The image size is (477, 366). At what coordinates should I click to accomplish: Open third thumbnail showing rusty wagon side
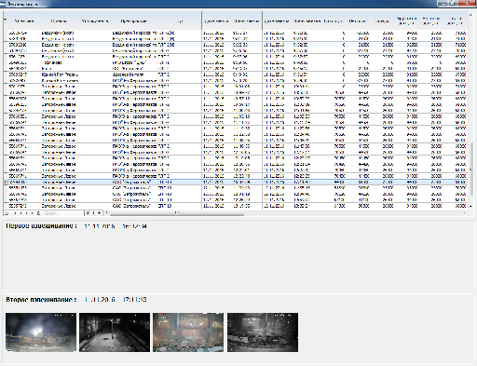[x=188, y=332]
